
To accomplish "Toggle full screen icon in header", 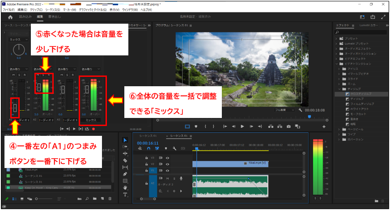I will [383, 17].
